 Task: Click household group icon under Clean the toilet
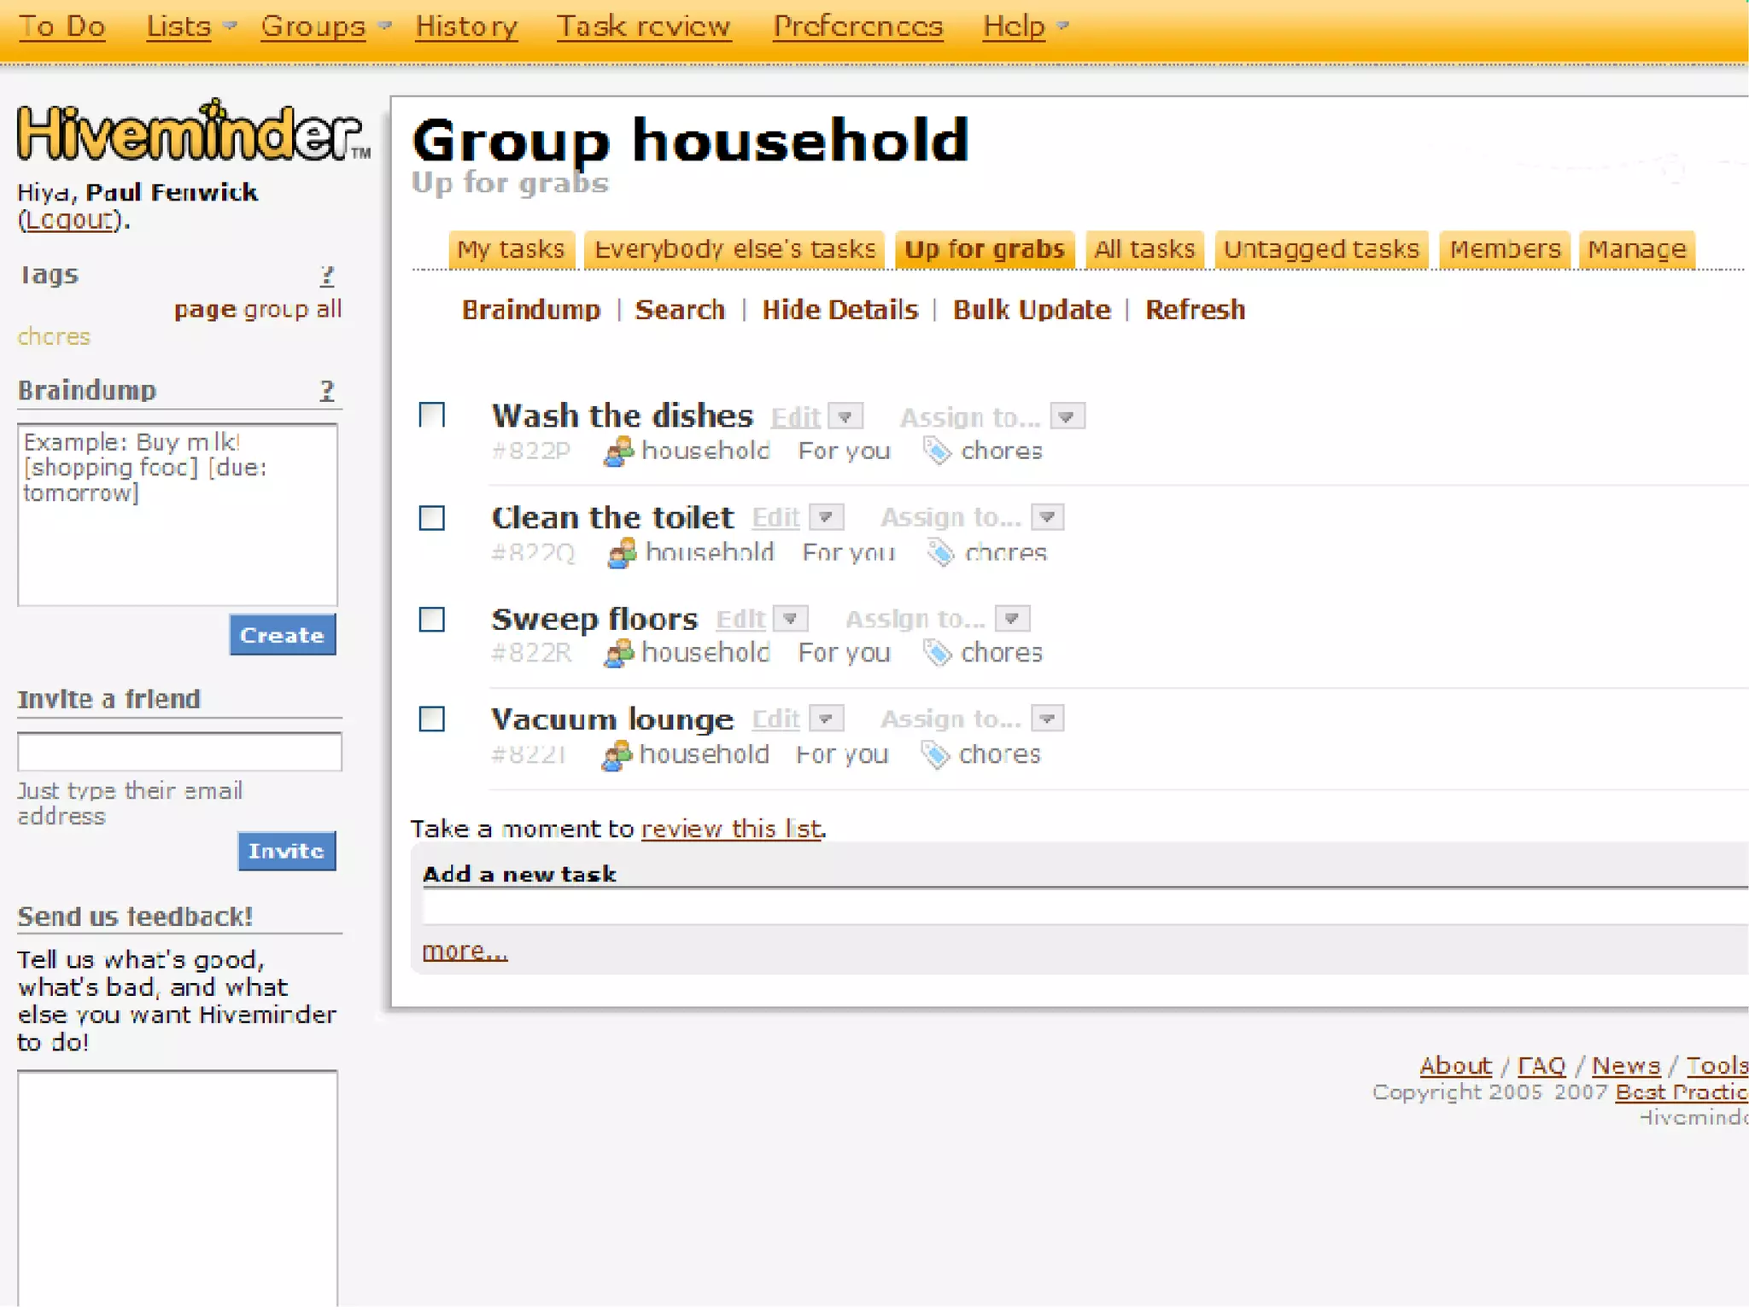[x=622, y=553]
